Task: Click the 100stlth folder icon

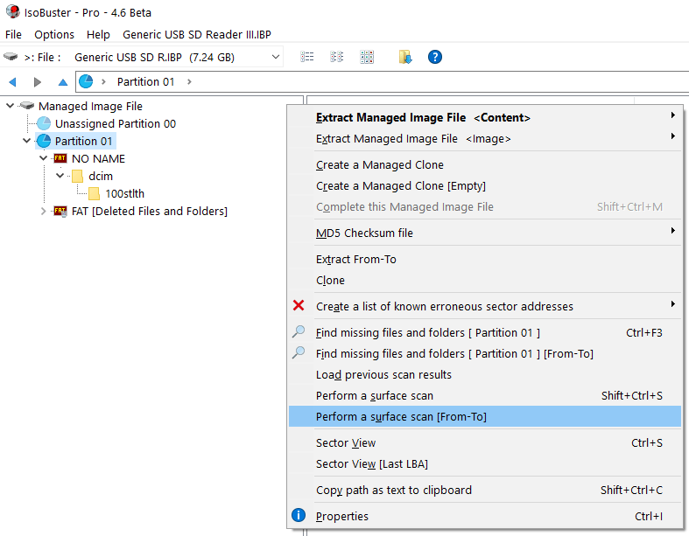Action: [94, 193]
